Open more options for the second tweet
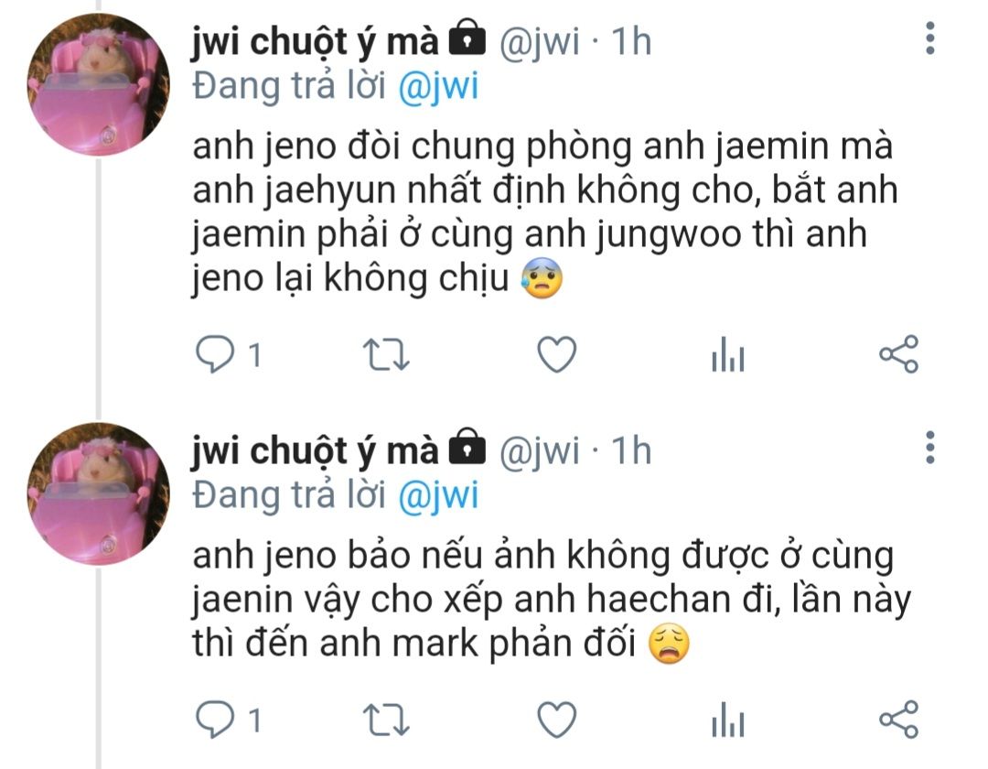The image size is (988, 769). coord(930,449)
